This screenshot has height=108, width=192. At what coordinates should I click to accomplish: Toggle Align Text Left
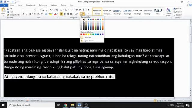click(x=61, y=14)
